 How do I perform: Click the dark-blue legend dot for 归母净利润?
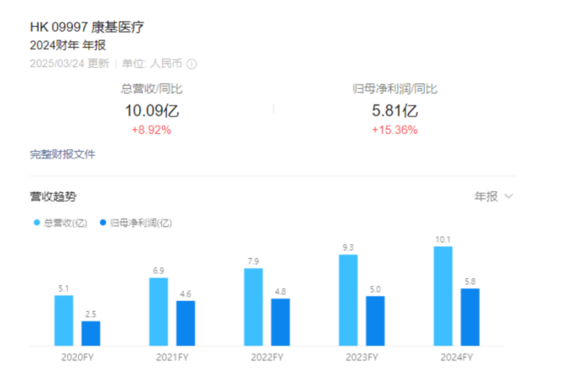(x=103, y=222)
